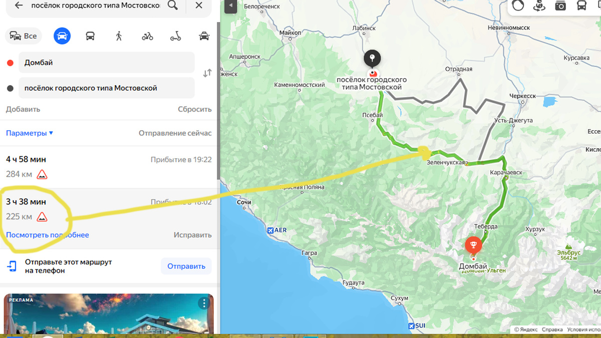The height and width of the screenshot is (338, 601).
Task: Choose the taxi route mode
Action: pos(204,36)
